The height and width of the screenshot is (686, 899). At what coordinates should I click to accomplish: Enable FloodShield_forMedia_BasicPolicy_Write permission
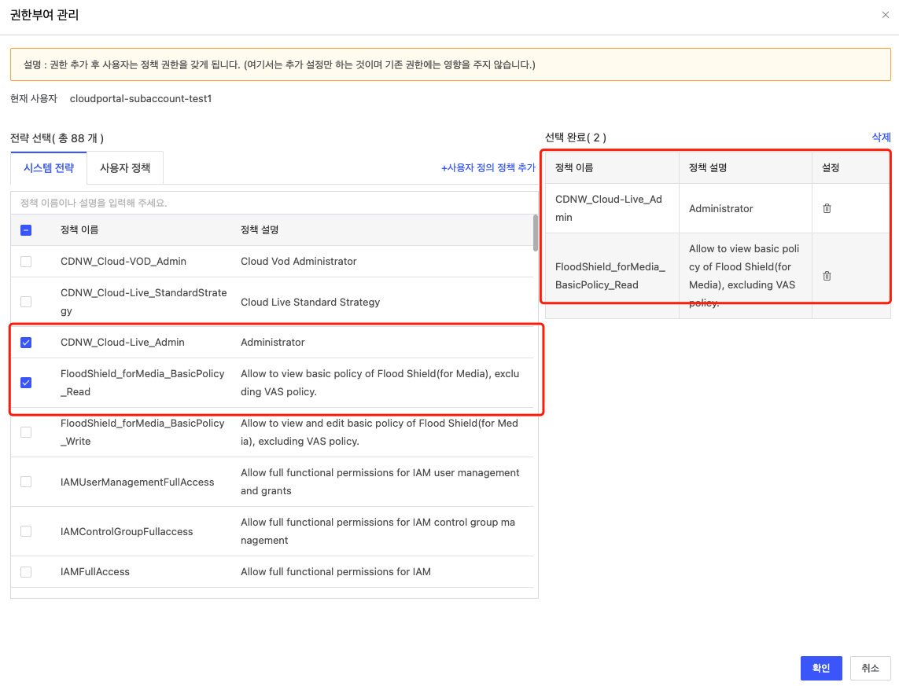tap(26, 432)
